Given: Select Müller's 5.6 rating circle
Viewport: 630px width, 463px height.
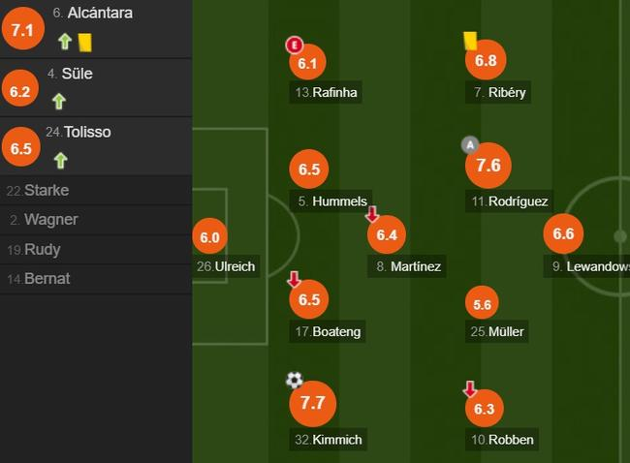Looking at the screenshot, I should coord(483,304).
